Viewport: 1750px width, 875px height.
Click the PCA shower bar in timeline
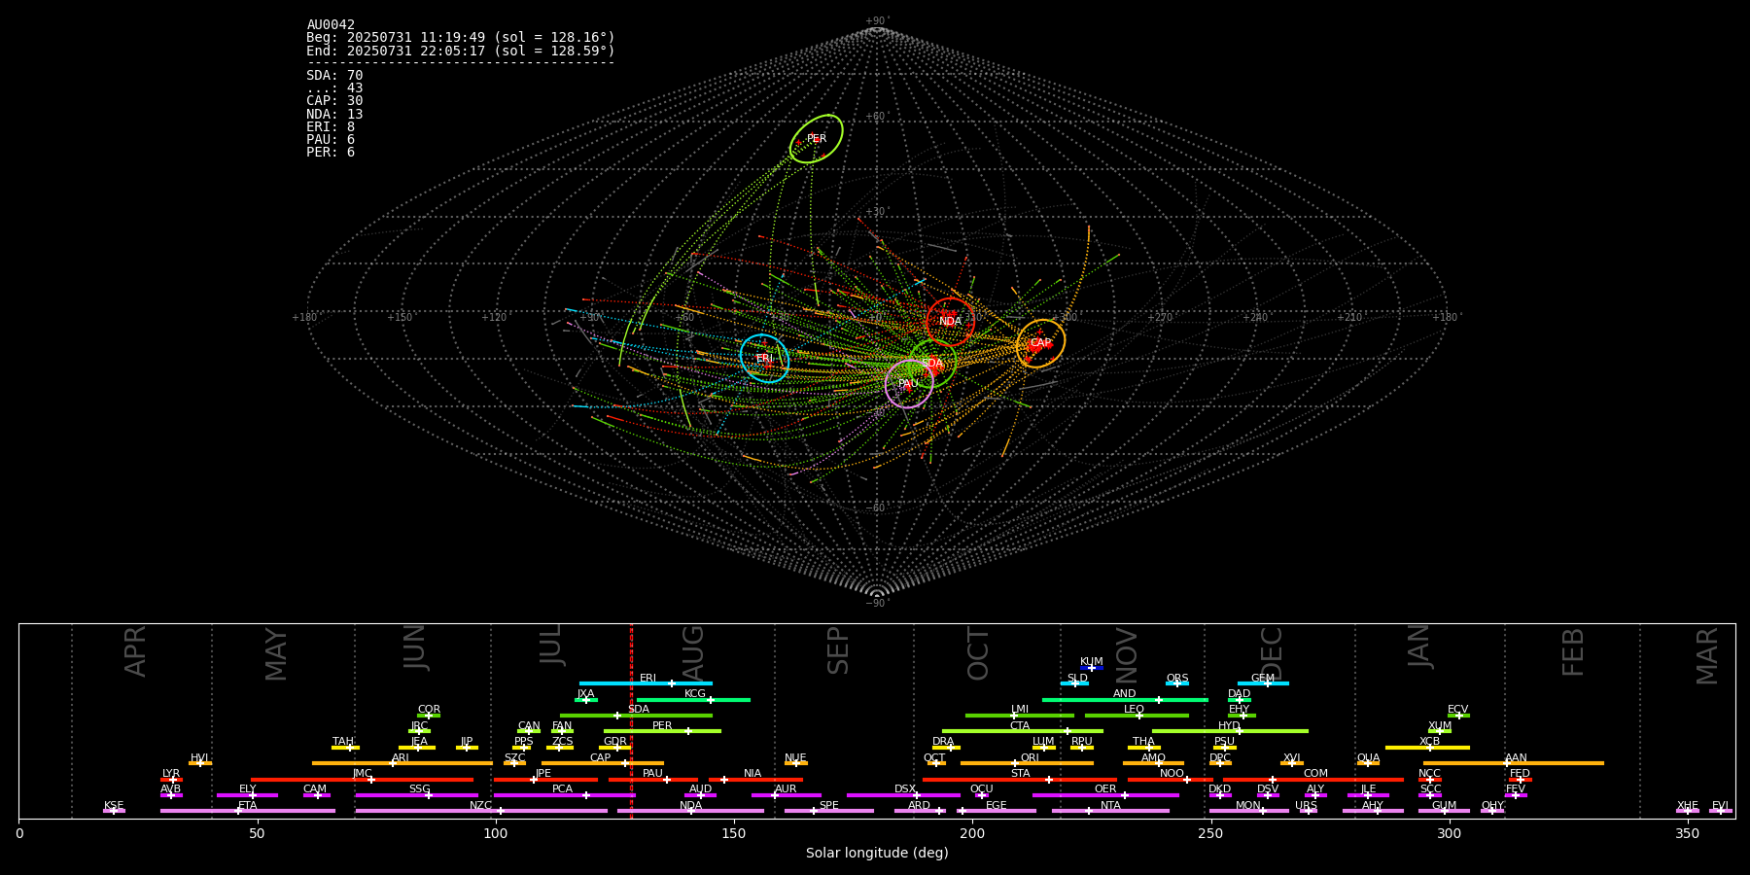[565, 795]
